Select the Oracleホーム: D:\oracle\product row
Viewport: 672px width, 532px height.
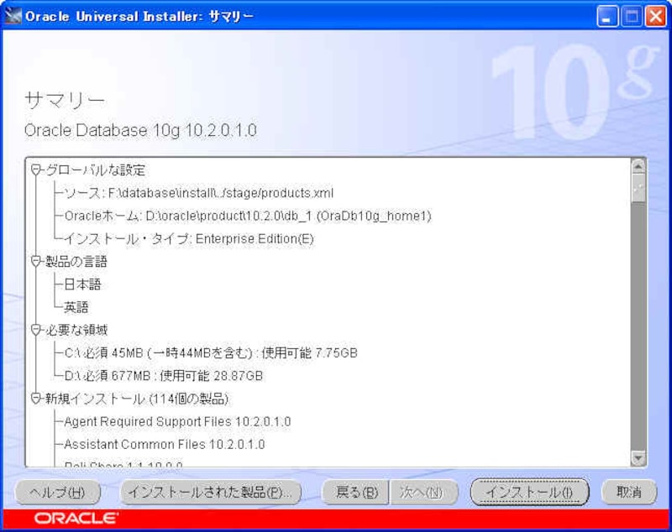(x=248, y=216)
